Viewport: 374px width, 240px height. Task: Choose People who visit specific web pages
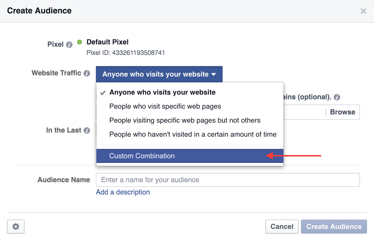(165, 106)
